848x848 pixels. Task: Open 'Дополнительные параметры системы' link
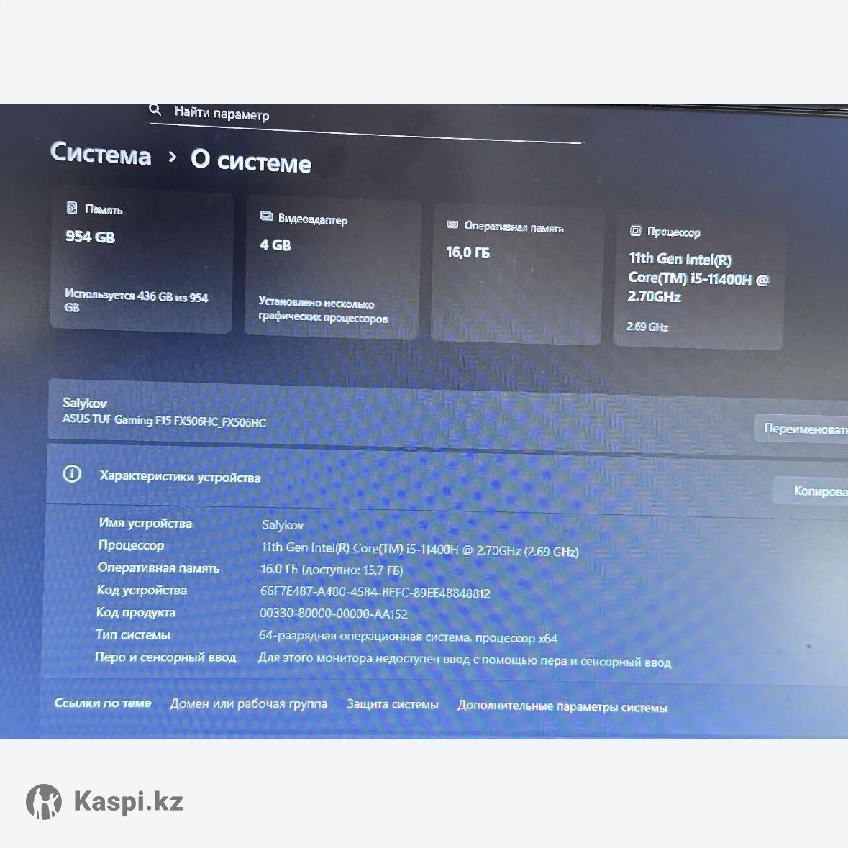pos(562,707)
